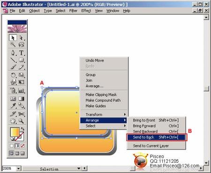Switch to standard screen mode
The width and height of the screenshot is (211, 173).
click(x=11, y=153)
